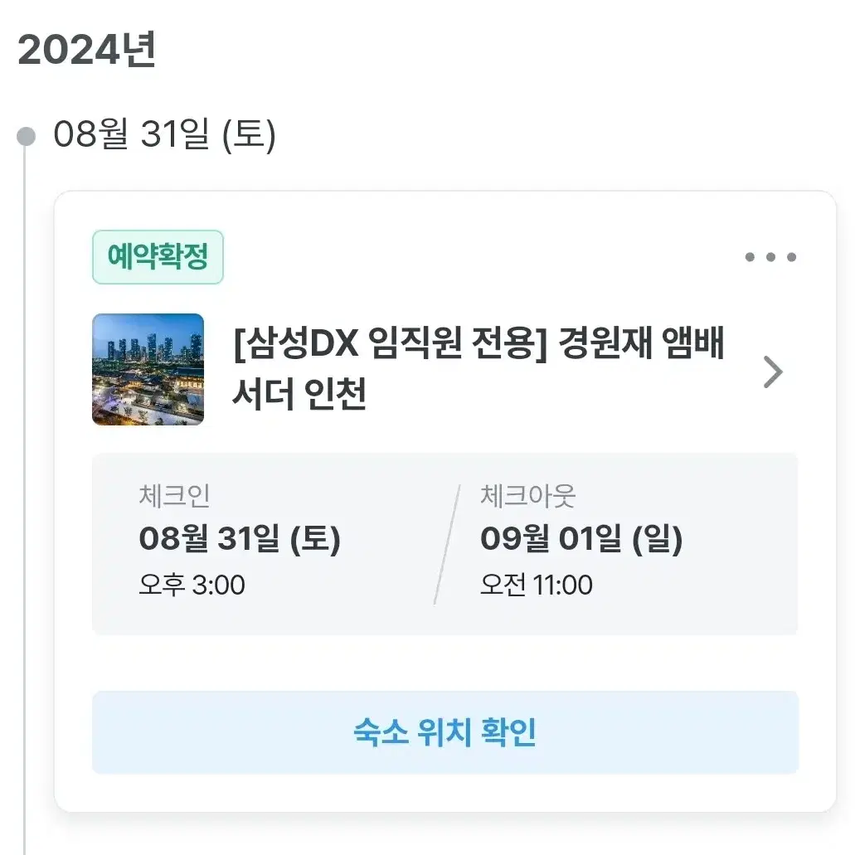Tap the timeline dot for 08월 31일
This screenshot has height=855, width=855.
click(x=26, y=136)
